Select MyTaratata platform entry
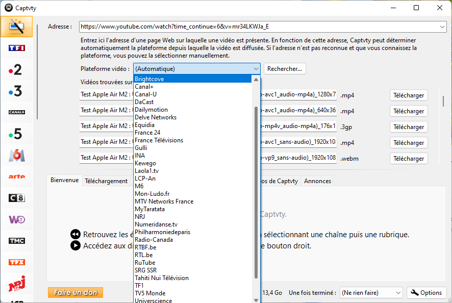 pos(192,209)
